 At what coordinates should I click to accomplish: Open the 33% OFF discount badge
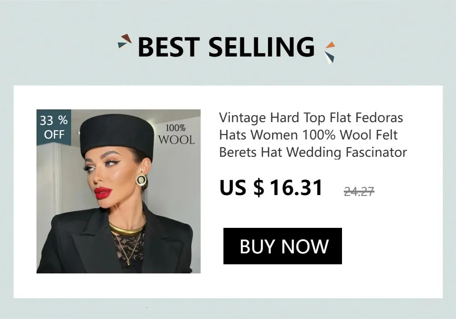tap(54, 128)
